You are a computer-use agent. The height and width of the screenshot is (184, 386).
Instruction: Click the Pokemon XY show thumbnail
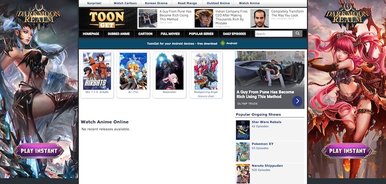point(243,152)
